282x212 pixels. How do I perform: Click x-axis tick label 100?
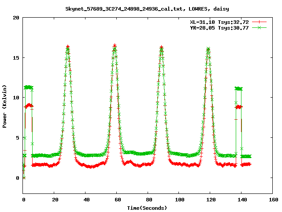(180, 200)
